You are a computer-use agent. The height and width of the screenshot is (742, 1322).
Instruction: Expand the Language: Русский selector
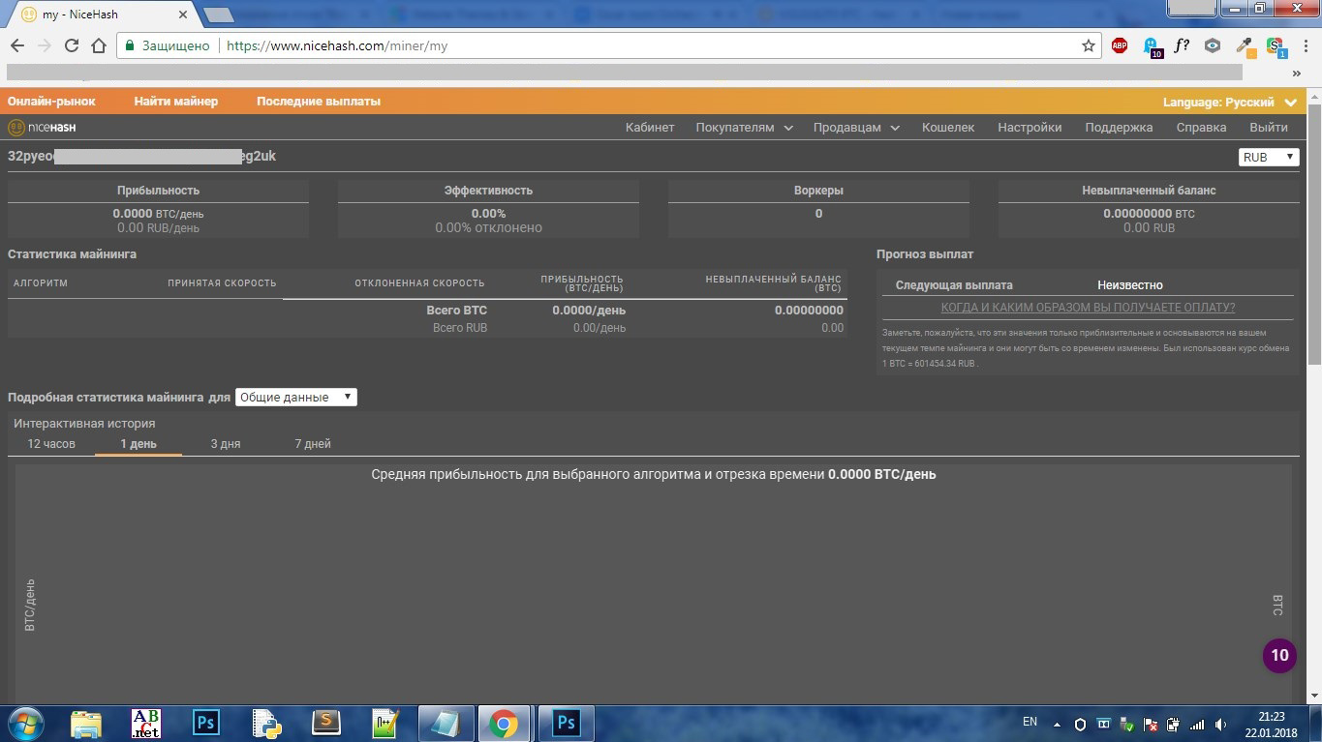point(1230,102)
